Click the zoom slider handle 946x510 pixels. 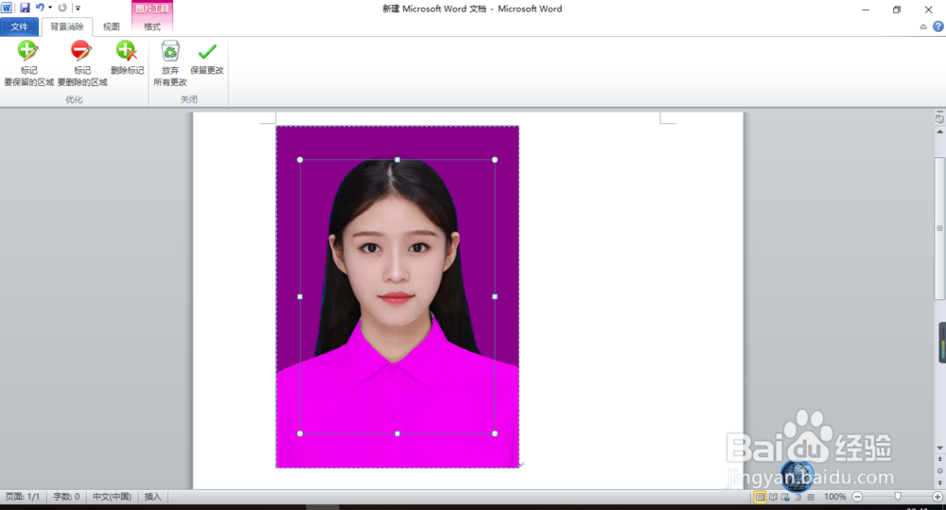(898, 496)
